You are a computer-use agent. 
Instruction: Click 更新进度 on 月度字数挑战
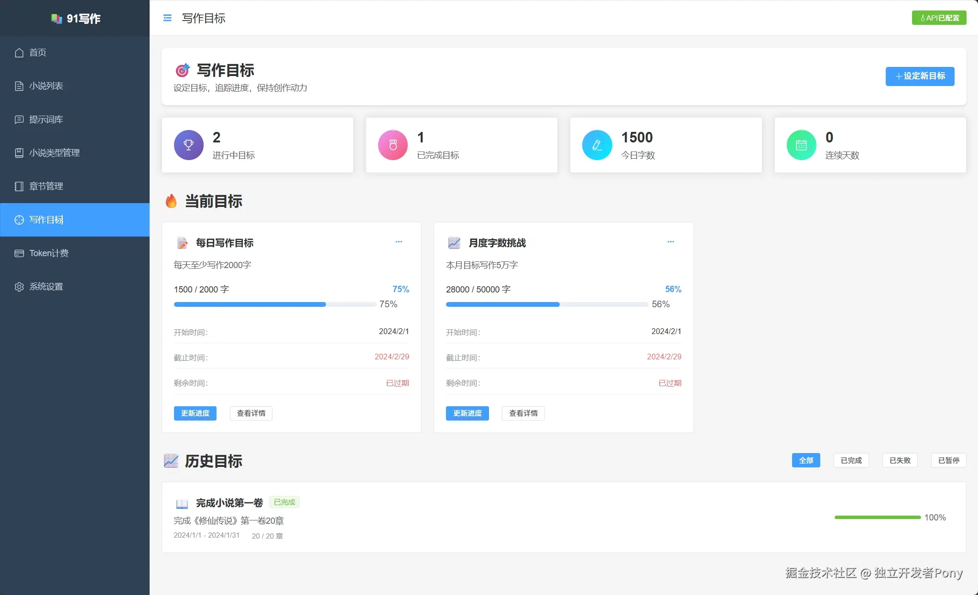(467, 413)
